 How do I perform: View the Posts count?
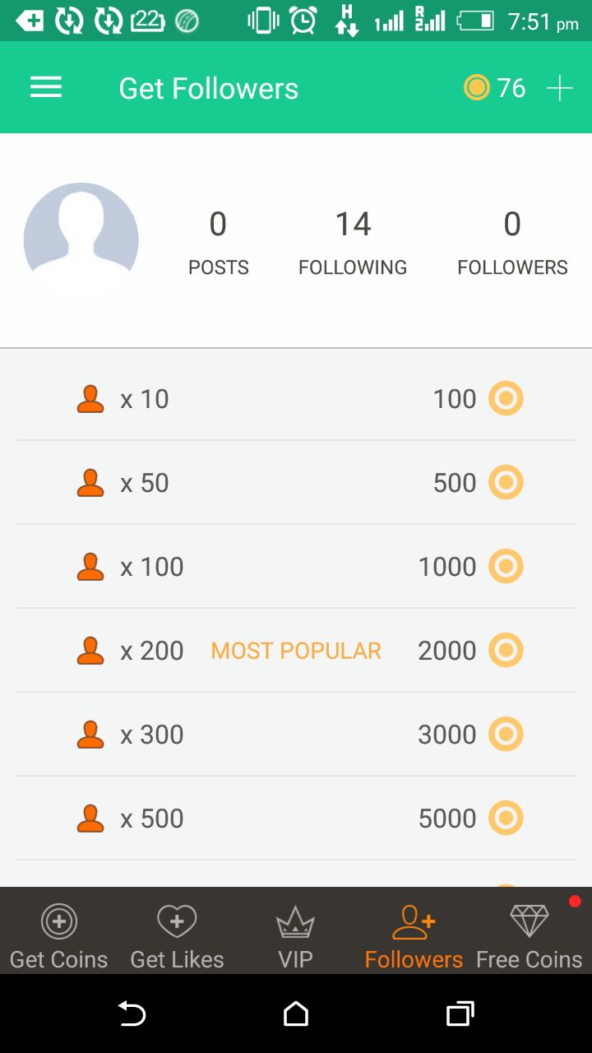218,242
